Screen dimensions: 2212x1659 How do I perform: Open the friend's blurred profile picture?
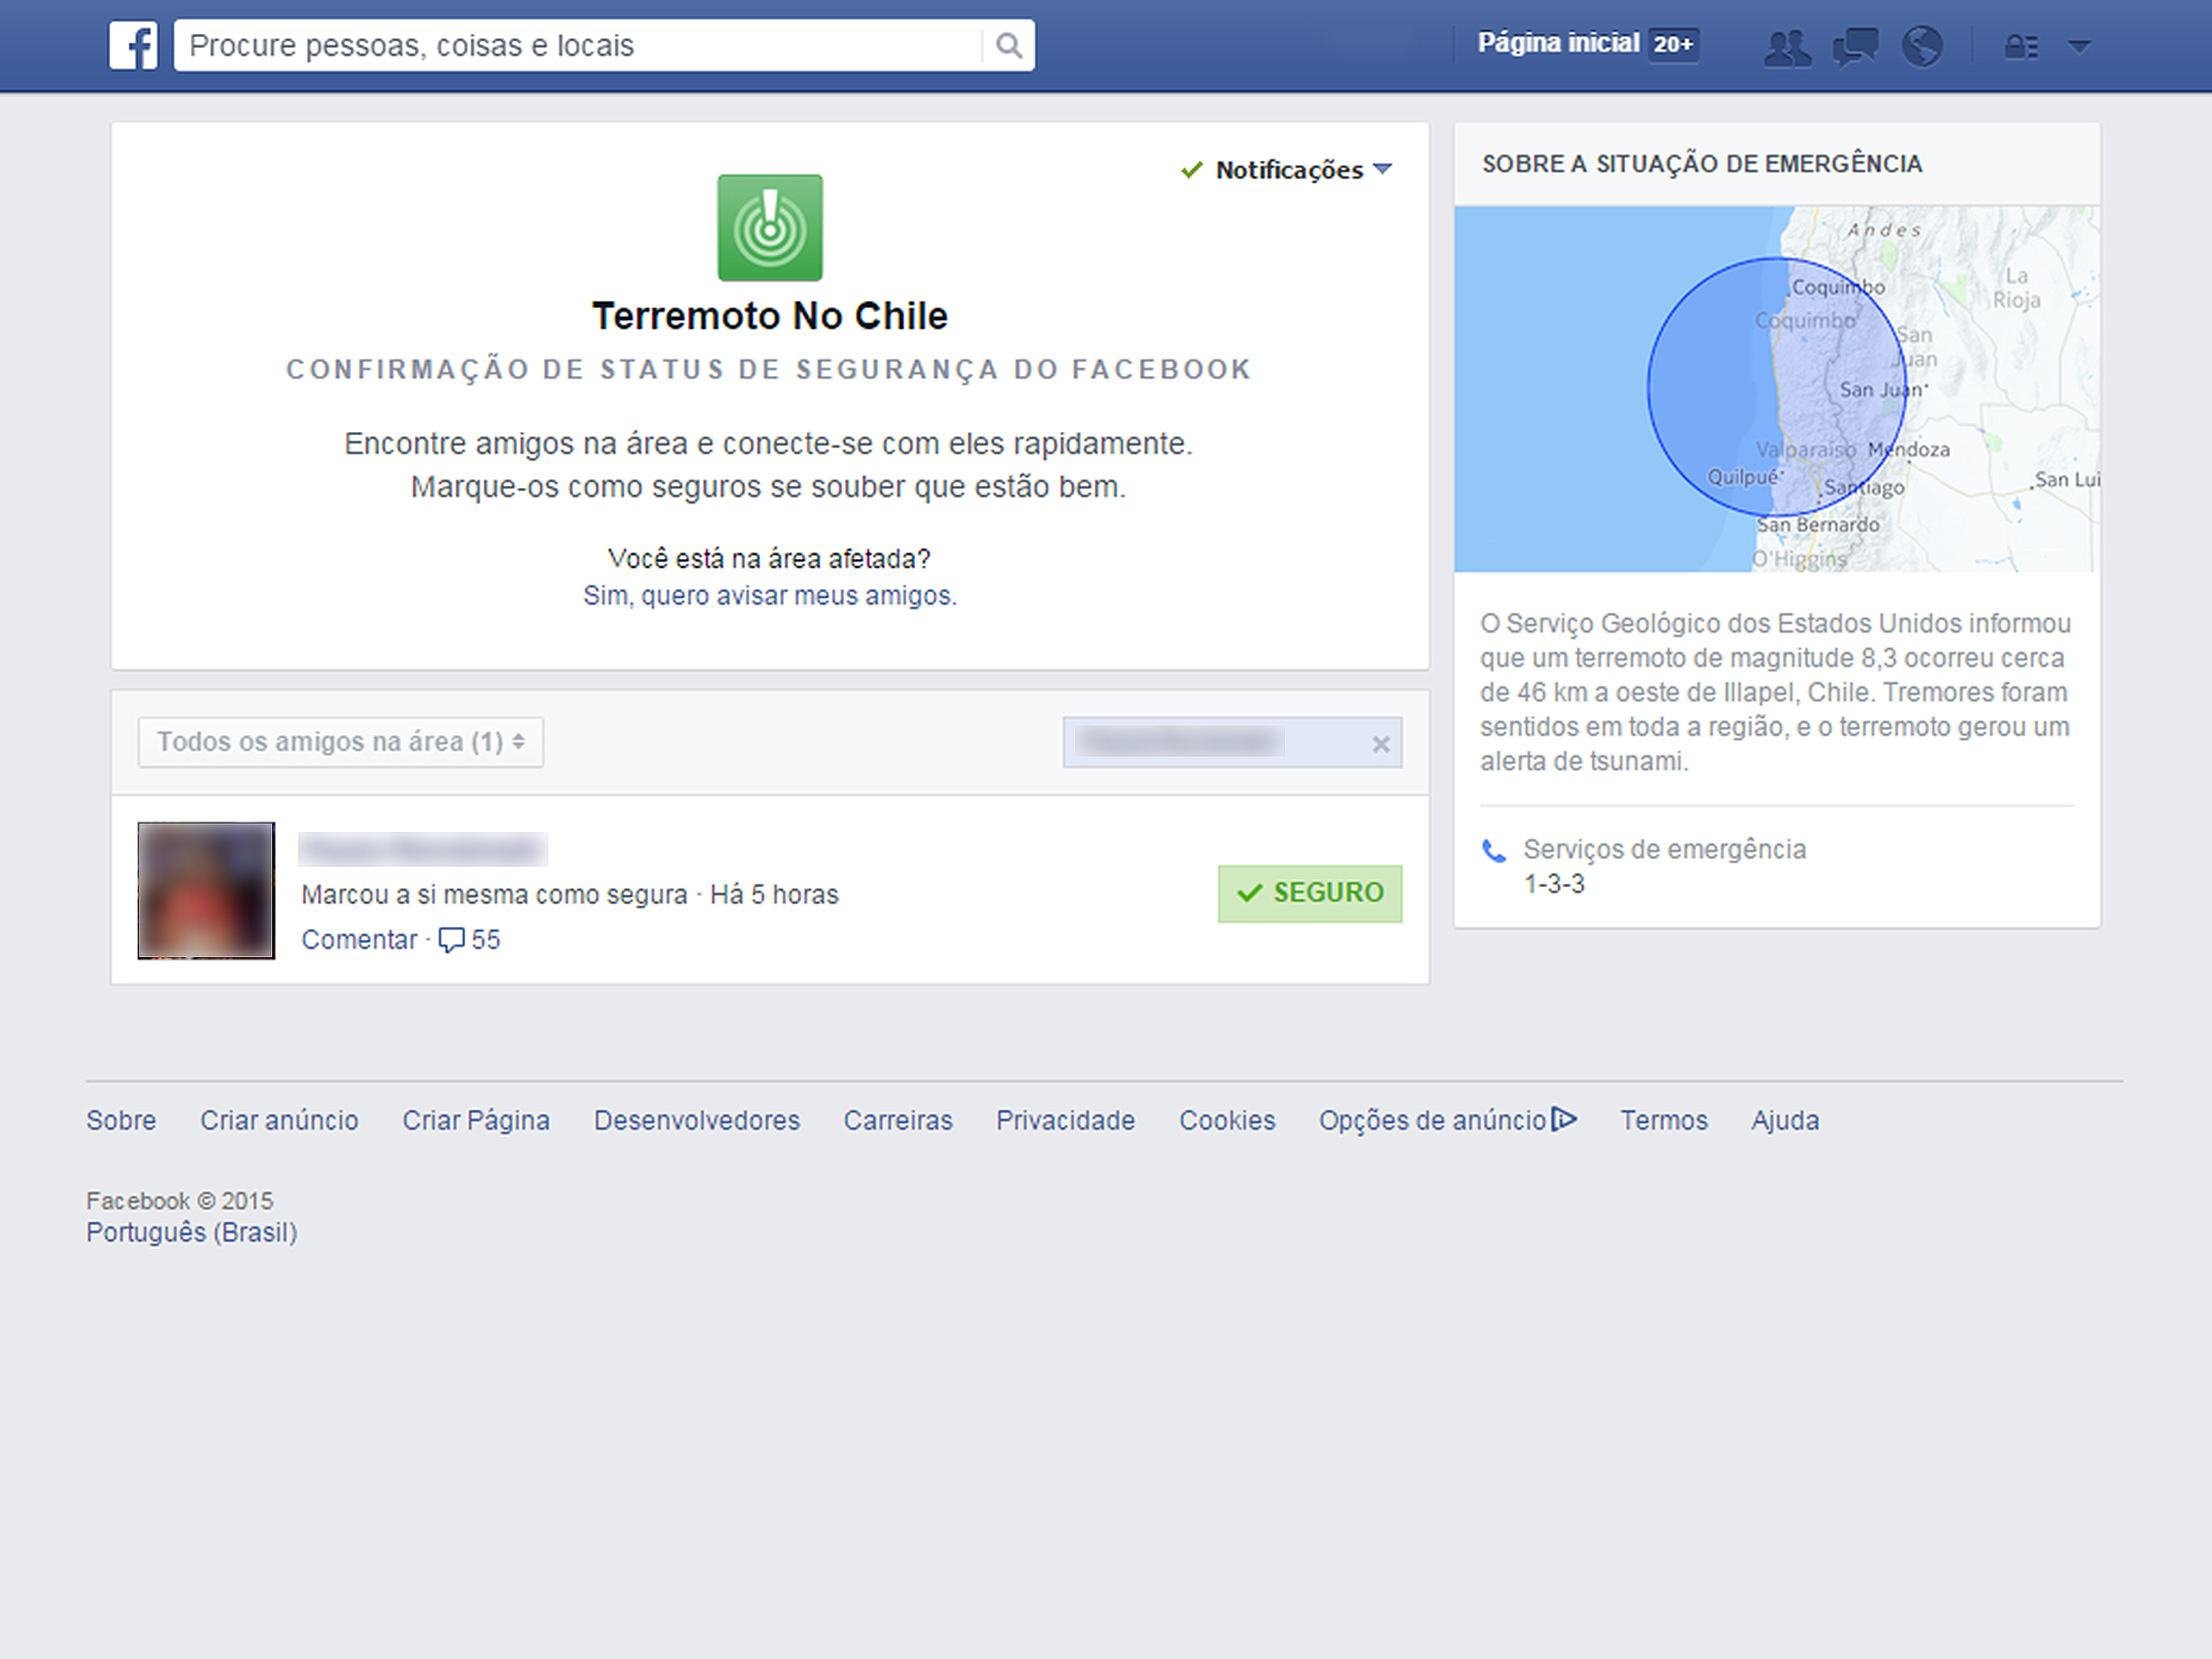pyautogui.click(x=206, y=890)
